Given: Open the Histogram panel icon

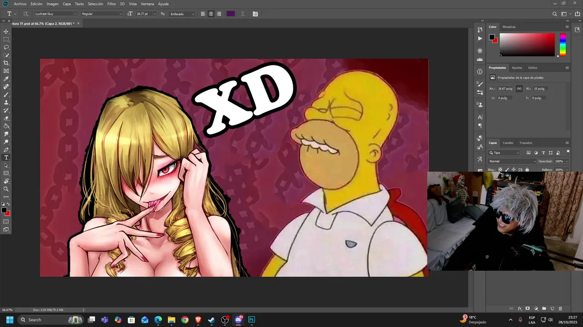Looking at the screenshot, I should pos(480,59).
